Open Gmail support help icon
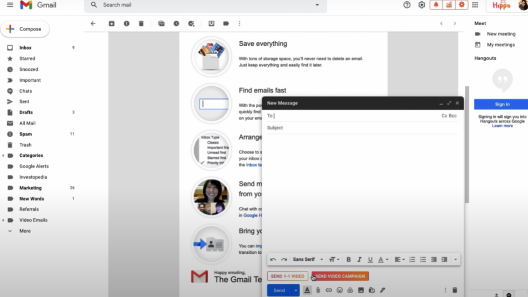The image size is (528, 297). (407, 5)
